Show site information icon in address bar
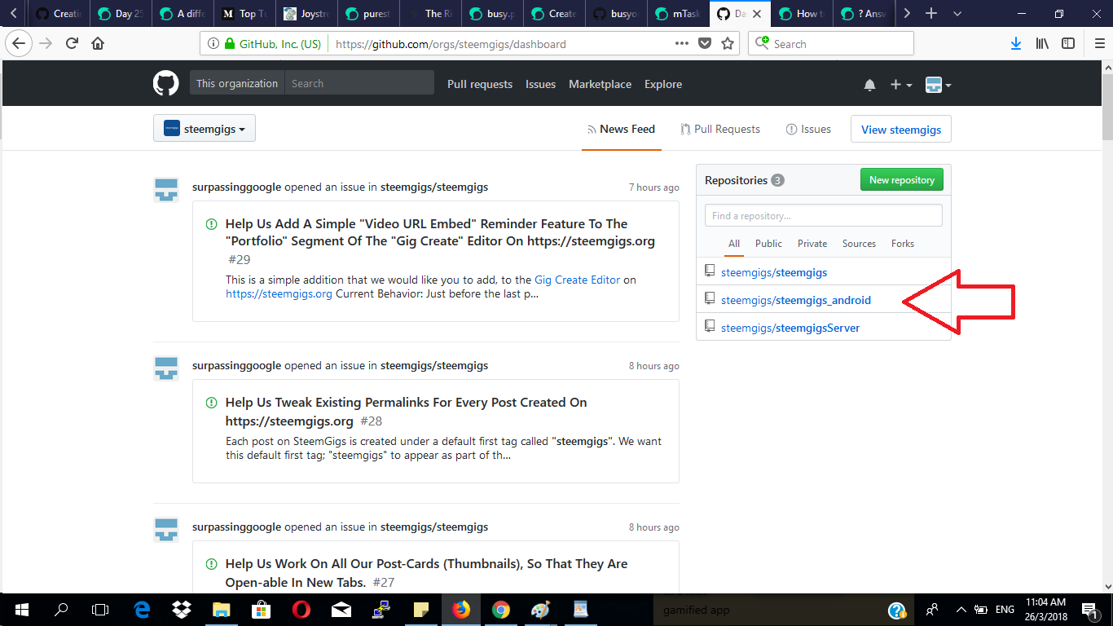The image size is (1113, 626). pos(213,44)
